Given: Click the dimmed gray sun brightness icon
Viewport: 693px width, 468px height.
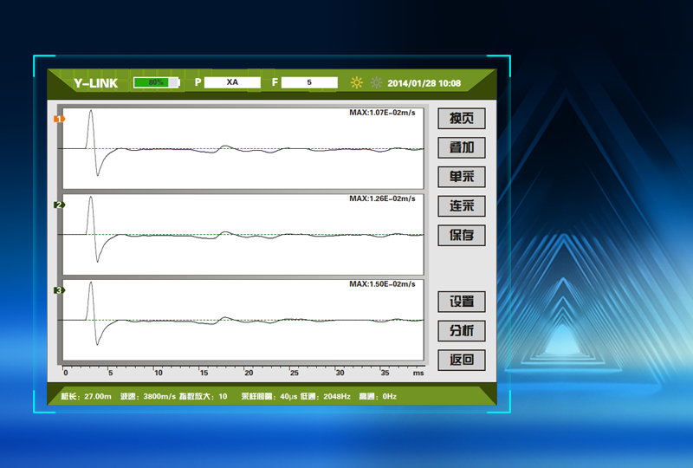Looking at the screenshot, I should tap(376, 83).
